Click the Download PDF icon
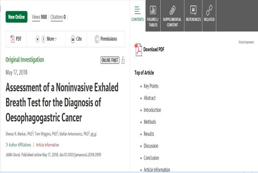Viewport: 258px width, 173px height. pyautogui.click(x=138, y=50)
